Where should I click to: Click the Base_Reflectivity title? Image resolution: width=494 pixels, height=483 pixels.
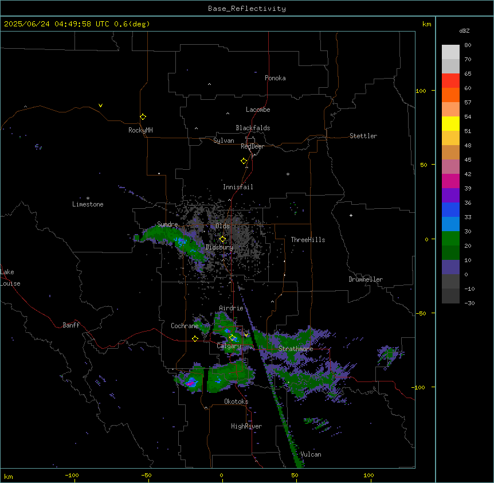click(x=247, y=9)
